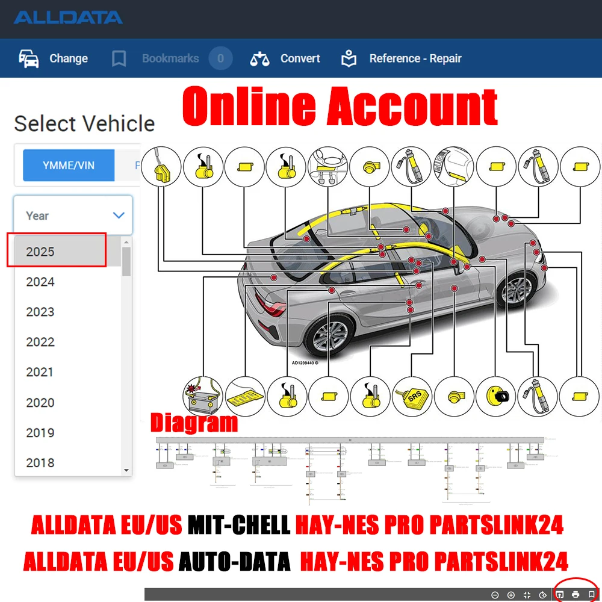Click the print icon on the bottom toolbar
The height and width of the screenshot is (602, 602).
pyautogui.click(x=576, y=594)
